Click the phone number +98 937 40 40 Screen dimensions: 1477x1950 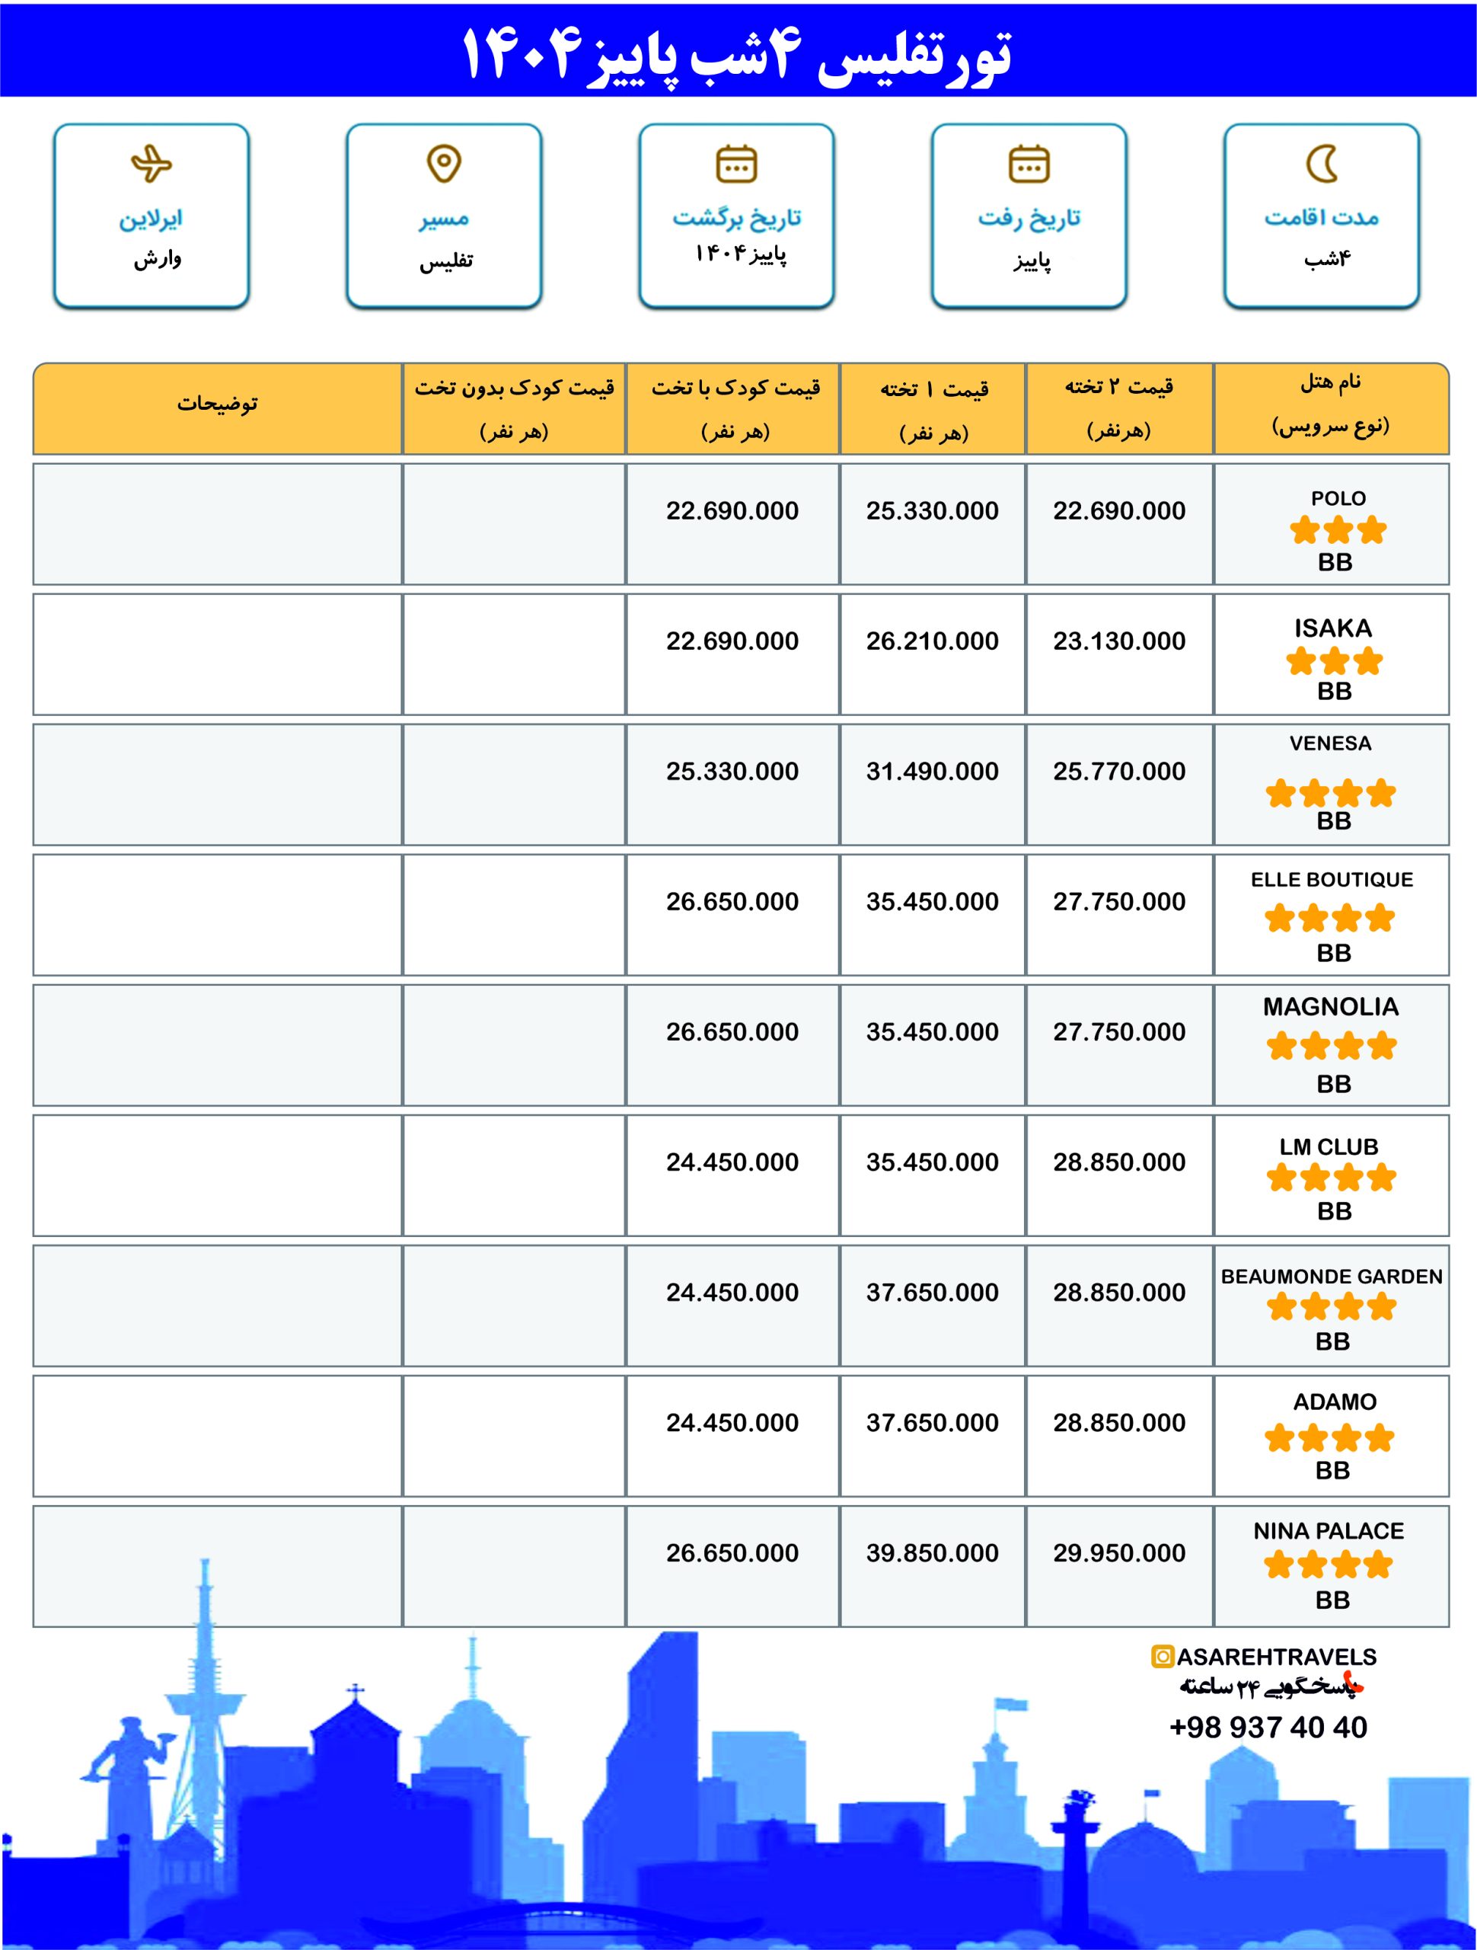1268,1727
